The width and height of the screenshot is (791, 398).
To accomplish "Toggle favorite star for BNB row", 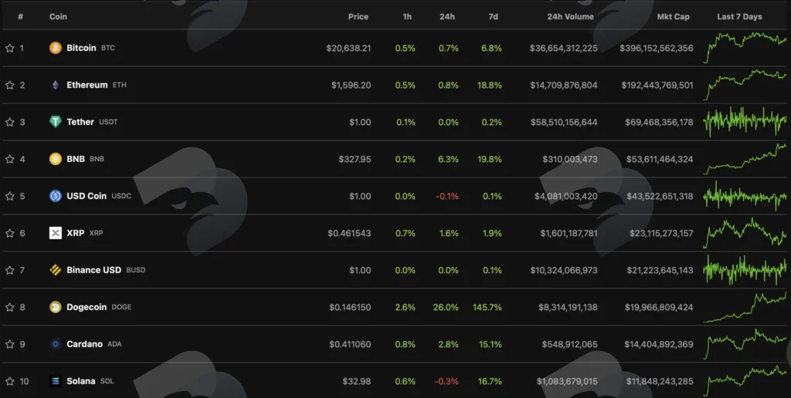I will click(x=9, y=159).
